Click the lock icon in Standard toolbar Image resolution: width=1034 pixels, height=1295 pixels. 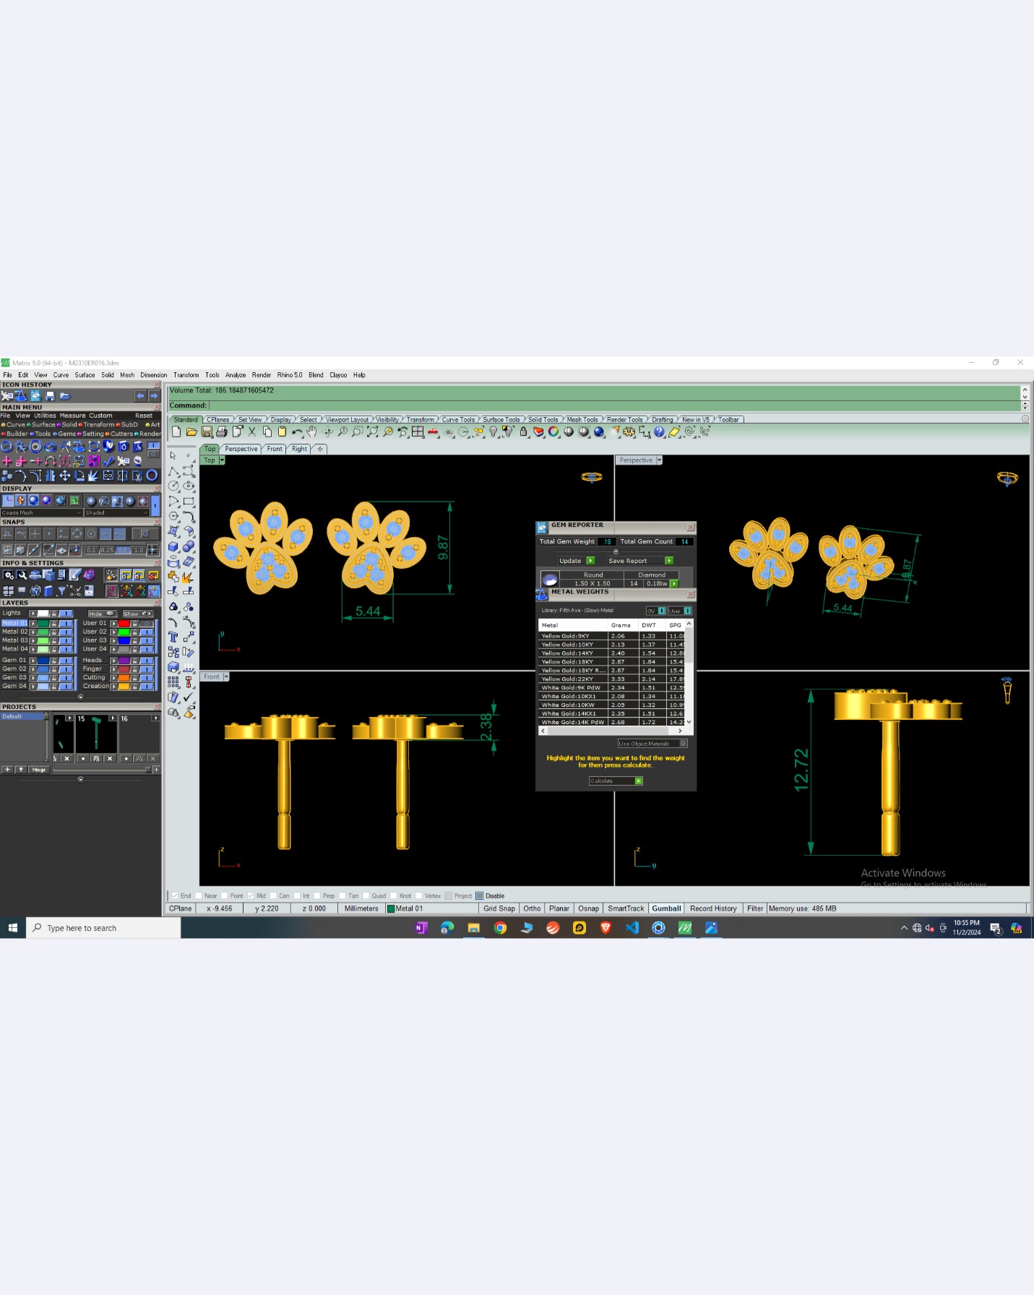coord(524,432)
